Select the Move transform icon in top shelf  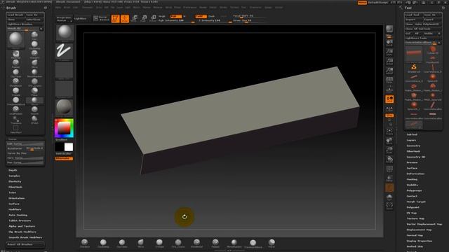[134, 19]
